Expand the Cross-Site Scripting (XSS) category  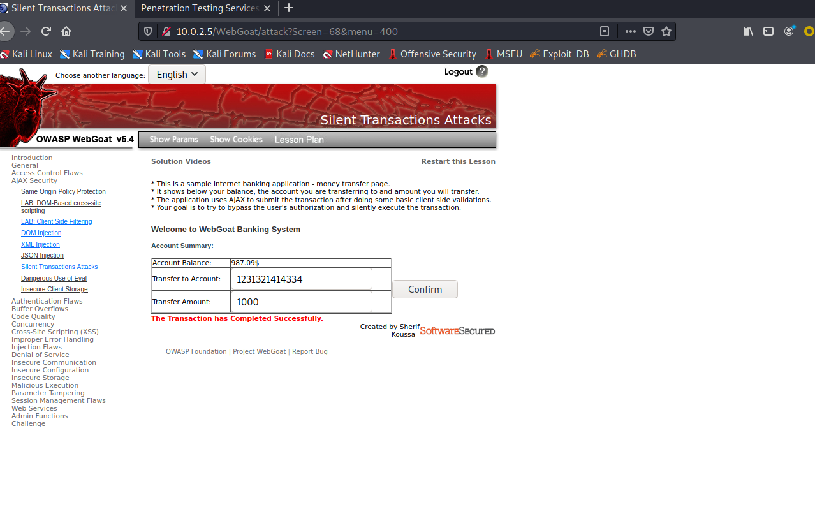55,332
